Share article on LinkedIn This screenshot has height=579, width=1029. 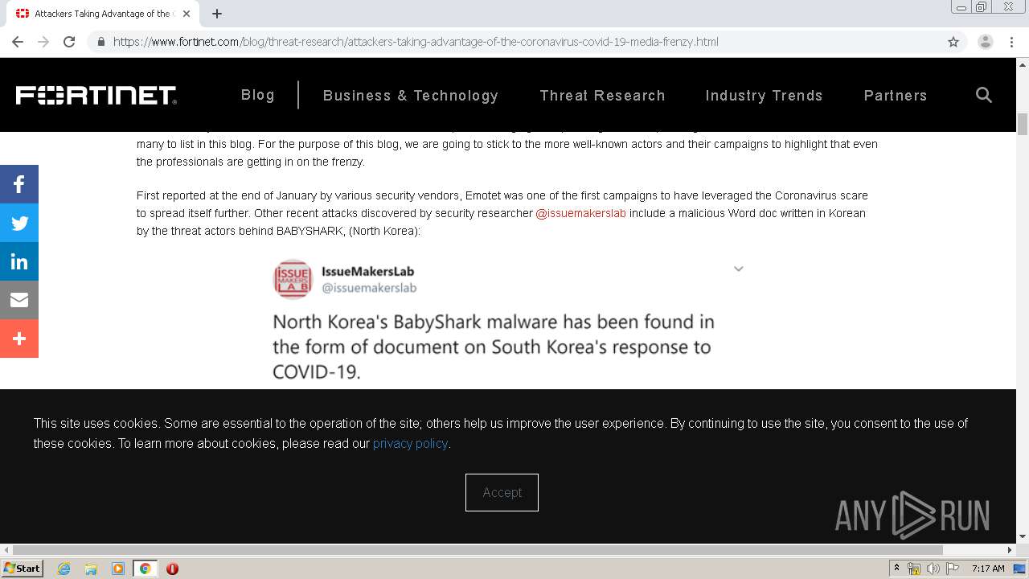(19, 261)
